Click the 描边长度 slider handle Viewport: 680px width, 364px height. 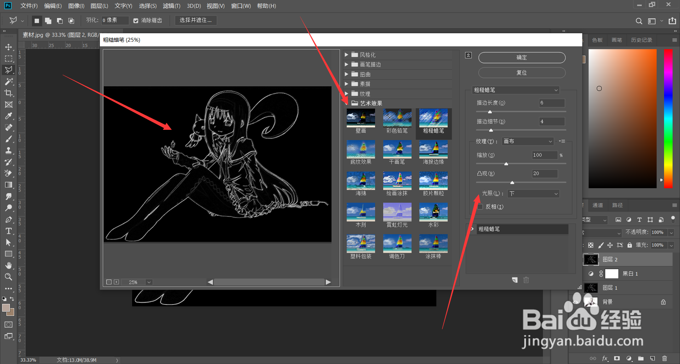pyautogui.click(x=490, y=112)
